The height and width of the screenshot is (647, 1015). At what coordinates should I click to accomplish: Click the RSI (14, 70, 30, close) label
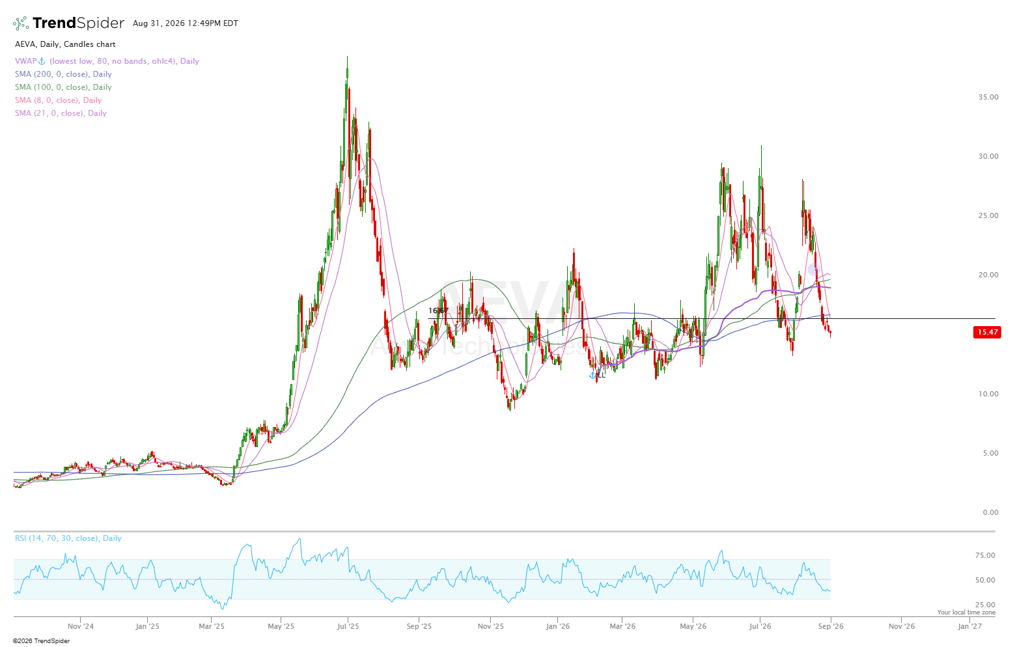(68, 538)
